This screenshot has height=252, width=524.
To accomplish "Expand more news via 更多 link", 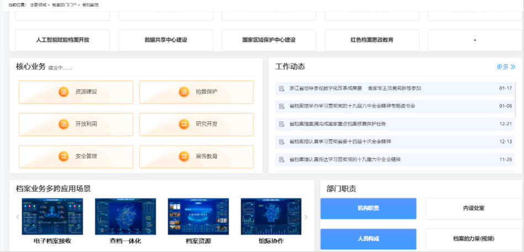I will click(x=505, y=67).
